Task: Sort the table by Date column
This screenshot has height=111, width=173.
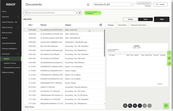Action: 31,25
